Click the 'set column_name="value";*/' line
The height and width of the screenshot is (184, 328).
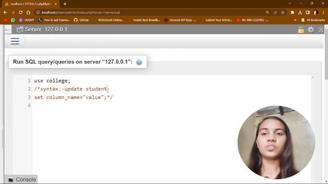click(x=73, y=97)
